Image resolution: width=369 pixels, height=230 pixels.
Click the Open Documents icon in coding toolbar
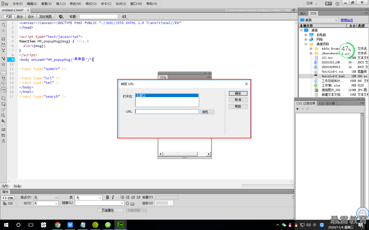coord(3,25)
